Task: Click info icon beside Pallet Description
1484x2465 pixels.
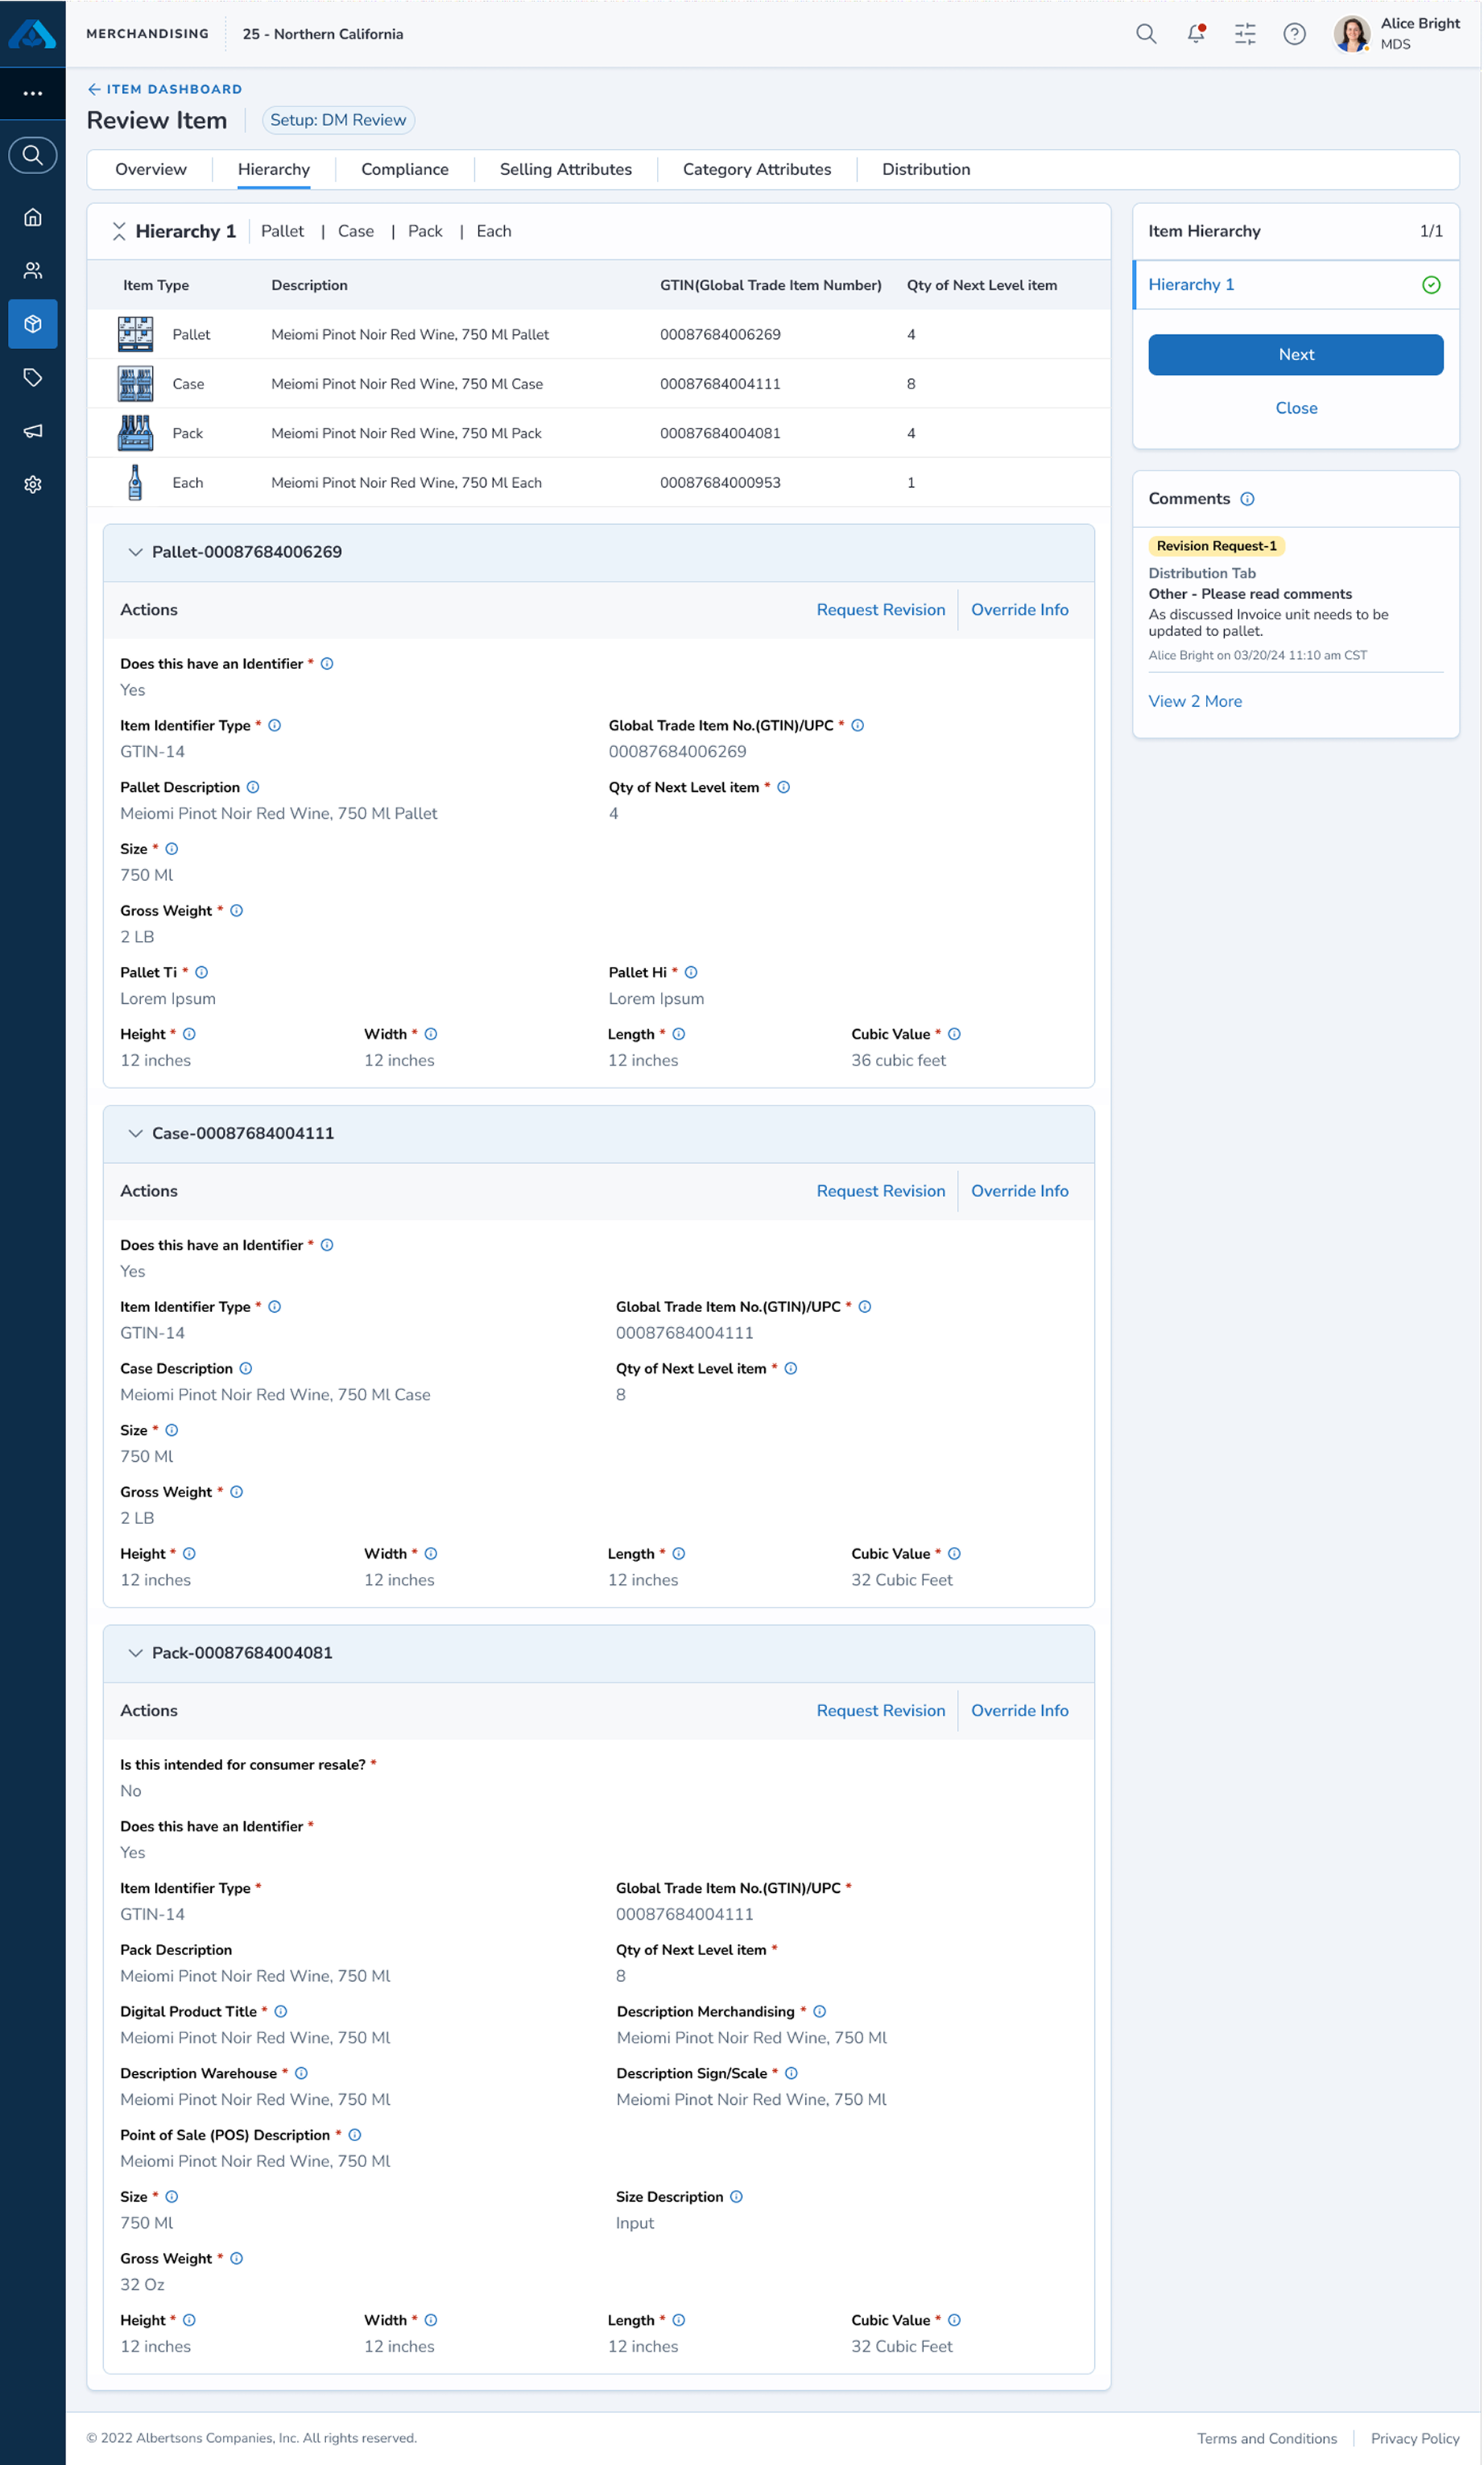Action: (253, 787)
